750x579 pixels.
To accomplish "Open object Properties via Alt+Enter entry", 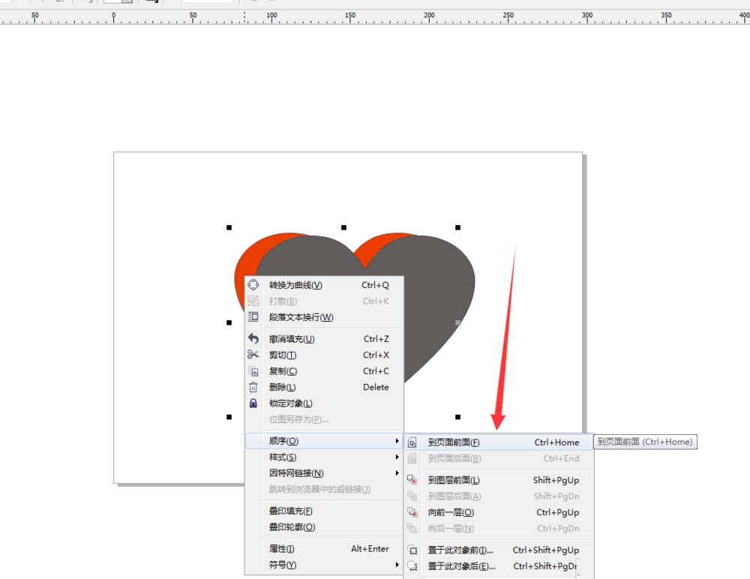I will 280,549.
